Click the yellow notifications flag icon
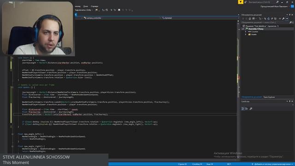Viewport: 295px width, 166px height. pyautogui.click(x=241, y=2)
